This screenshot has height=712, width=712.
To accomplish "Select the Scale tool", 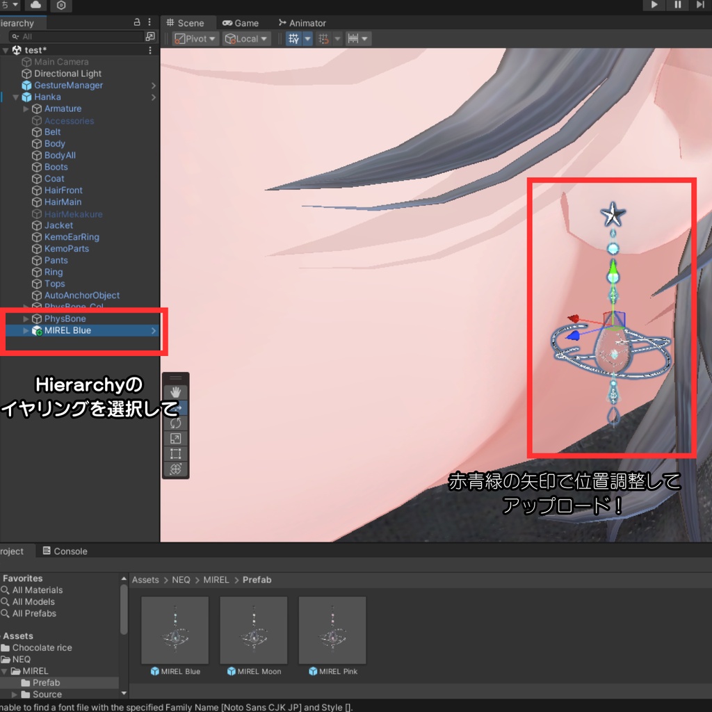I will point(176,439).
